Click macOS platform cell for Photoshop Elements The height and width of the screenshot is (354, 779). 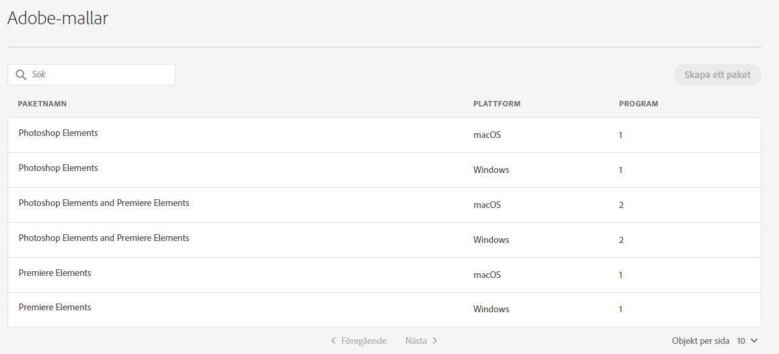[x=487, y=135]
